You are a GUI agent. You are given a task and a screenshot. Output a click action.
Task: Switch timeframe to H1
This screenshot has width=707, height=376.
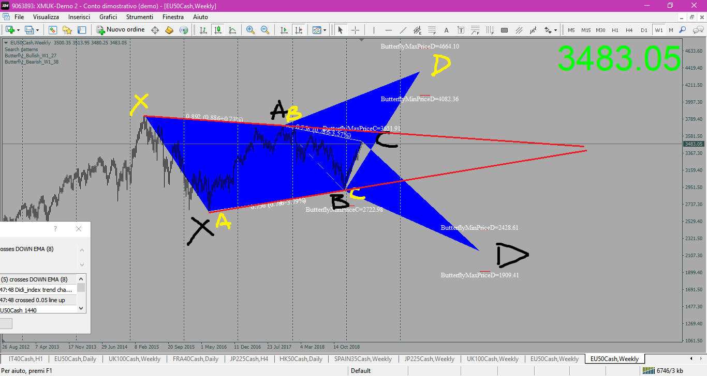tap(615, 30)
